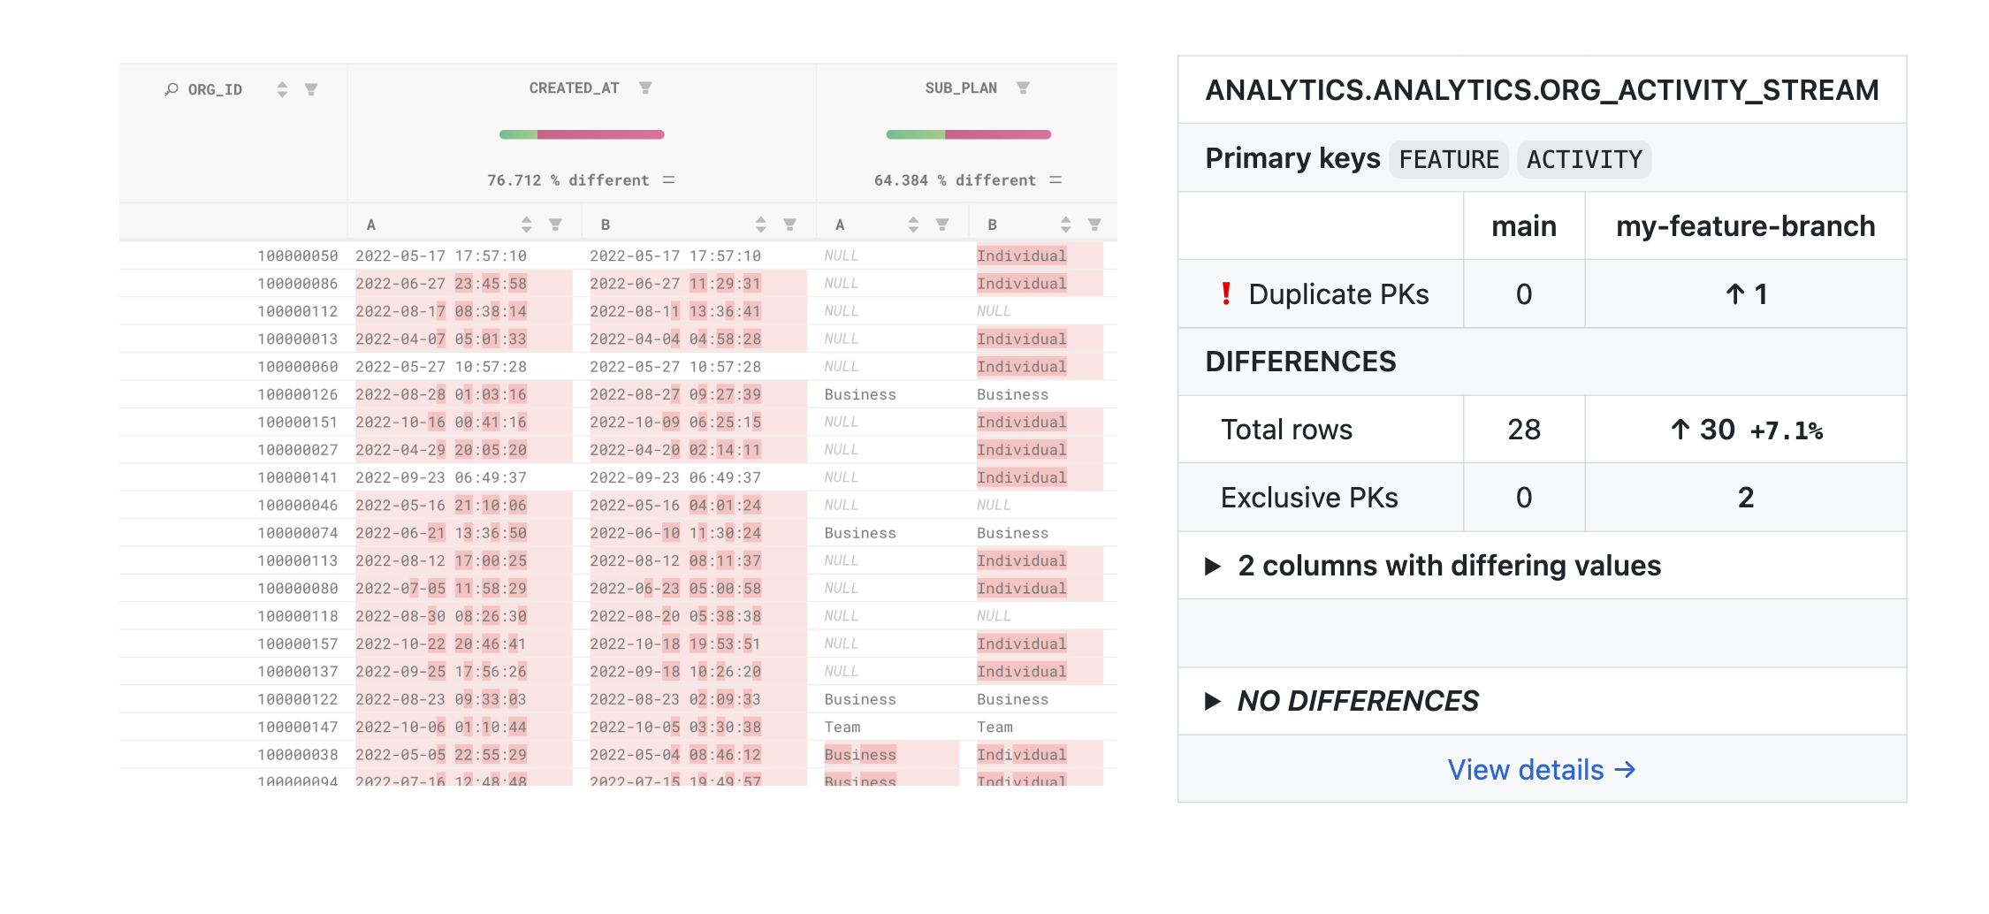Click the ANALYTICS.ANALYTICS.ORG_ACTIVITY_STREAM table title
The width and height of the screenshot is (1989, 914).
coord(1542,90)
